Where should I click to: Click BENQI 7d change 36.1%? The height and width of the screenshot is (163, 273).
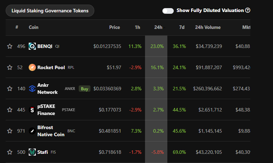179,46
